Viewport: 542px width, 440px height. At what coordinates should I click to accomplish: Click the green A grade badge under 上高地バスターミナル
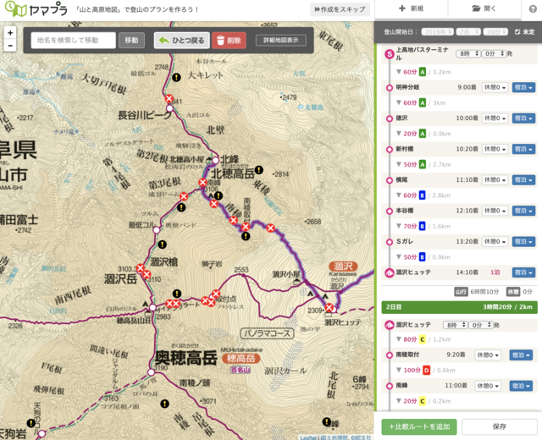point(422,72)
